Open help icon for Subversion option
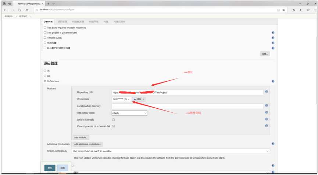Screen dimensions: 318x175 click(x=273, y=81)
